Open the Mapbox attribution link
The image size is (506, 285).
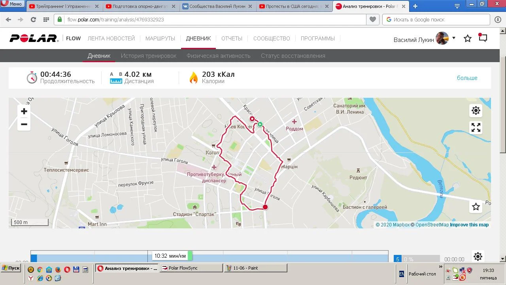point(393,225)
